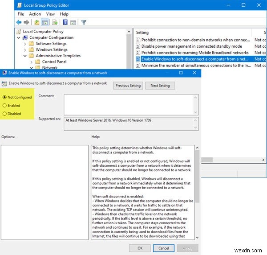Select the Not Configured radio button
This screenshot has height=255, width=267.
coord(4,97)
